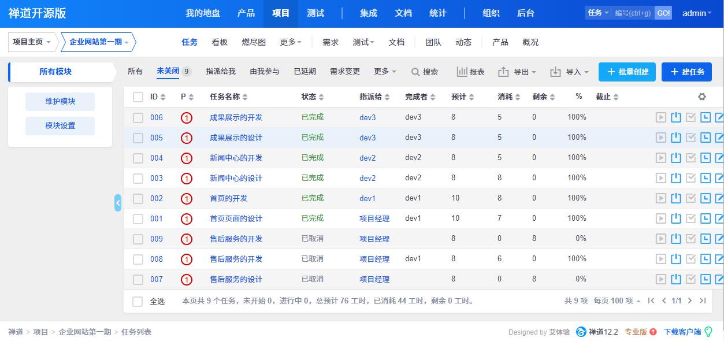
Task: Click the log-hours clock icon for task 005
Action: click(x=705, y=138)
